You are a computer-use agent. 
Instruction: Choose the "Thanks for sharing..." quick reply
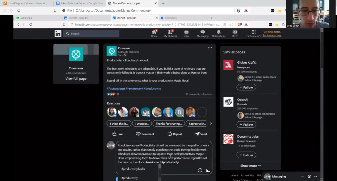168,124
